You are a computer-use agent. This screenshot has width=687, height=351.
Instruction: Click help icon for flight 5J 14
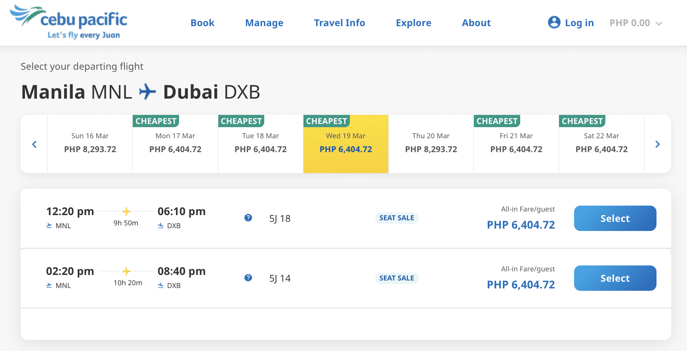pyautogui.click(x=248, y=278)
